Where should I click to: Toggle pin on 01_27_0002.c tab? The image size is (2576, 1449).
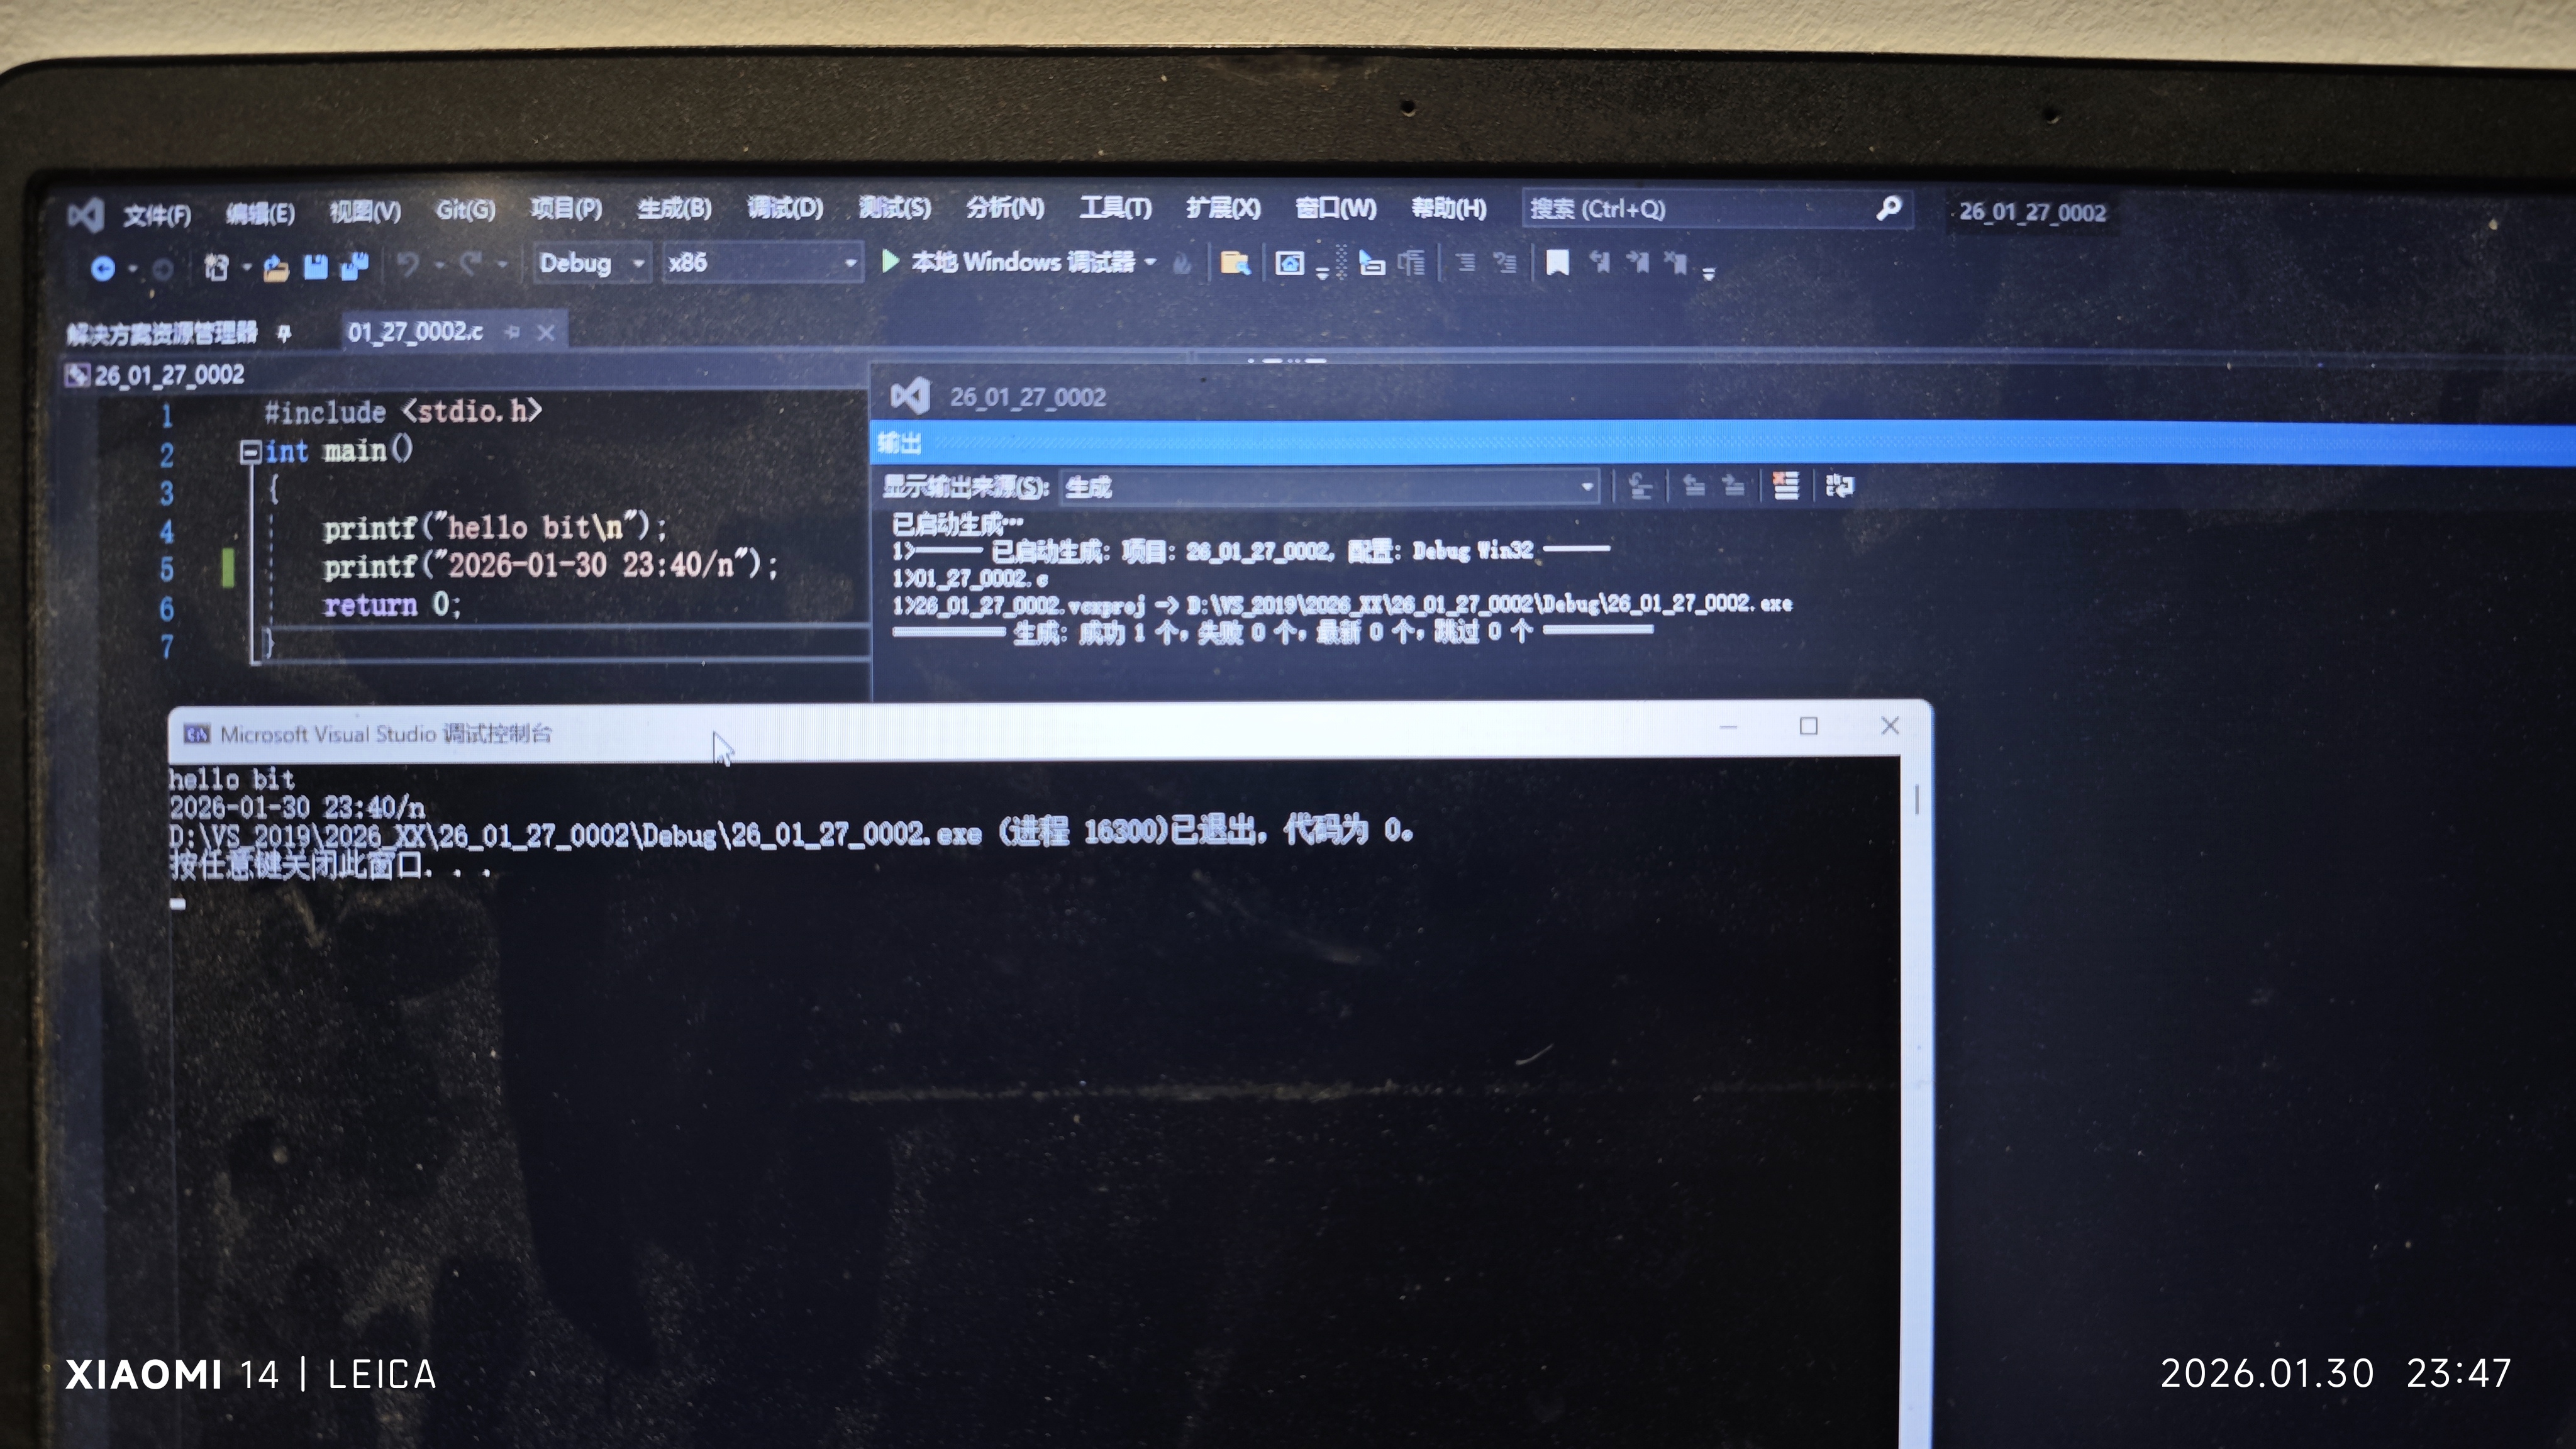[x=512, y=332]
